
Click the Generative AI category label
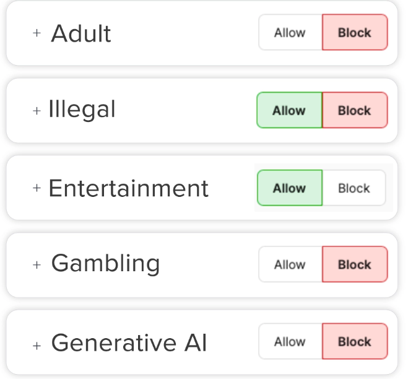tap(129, 342)
